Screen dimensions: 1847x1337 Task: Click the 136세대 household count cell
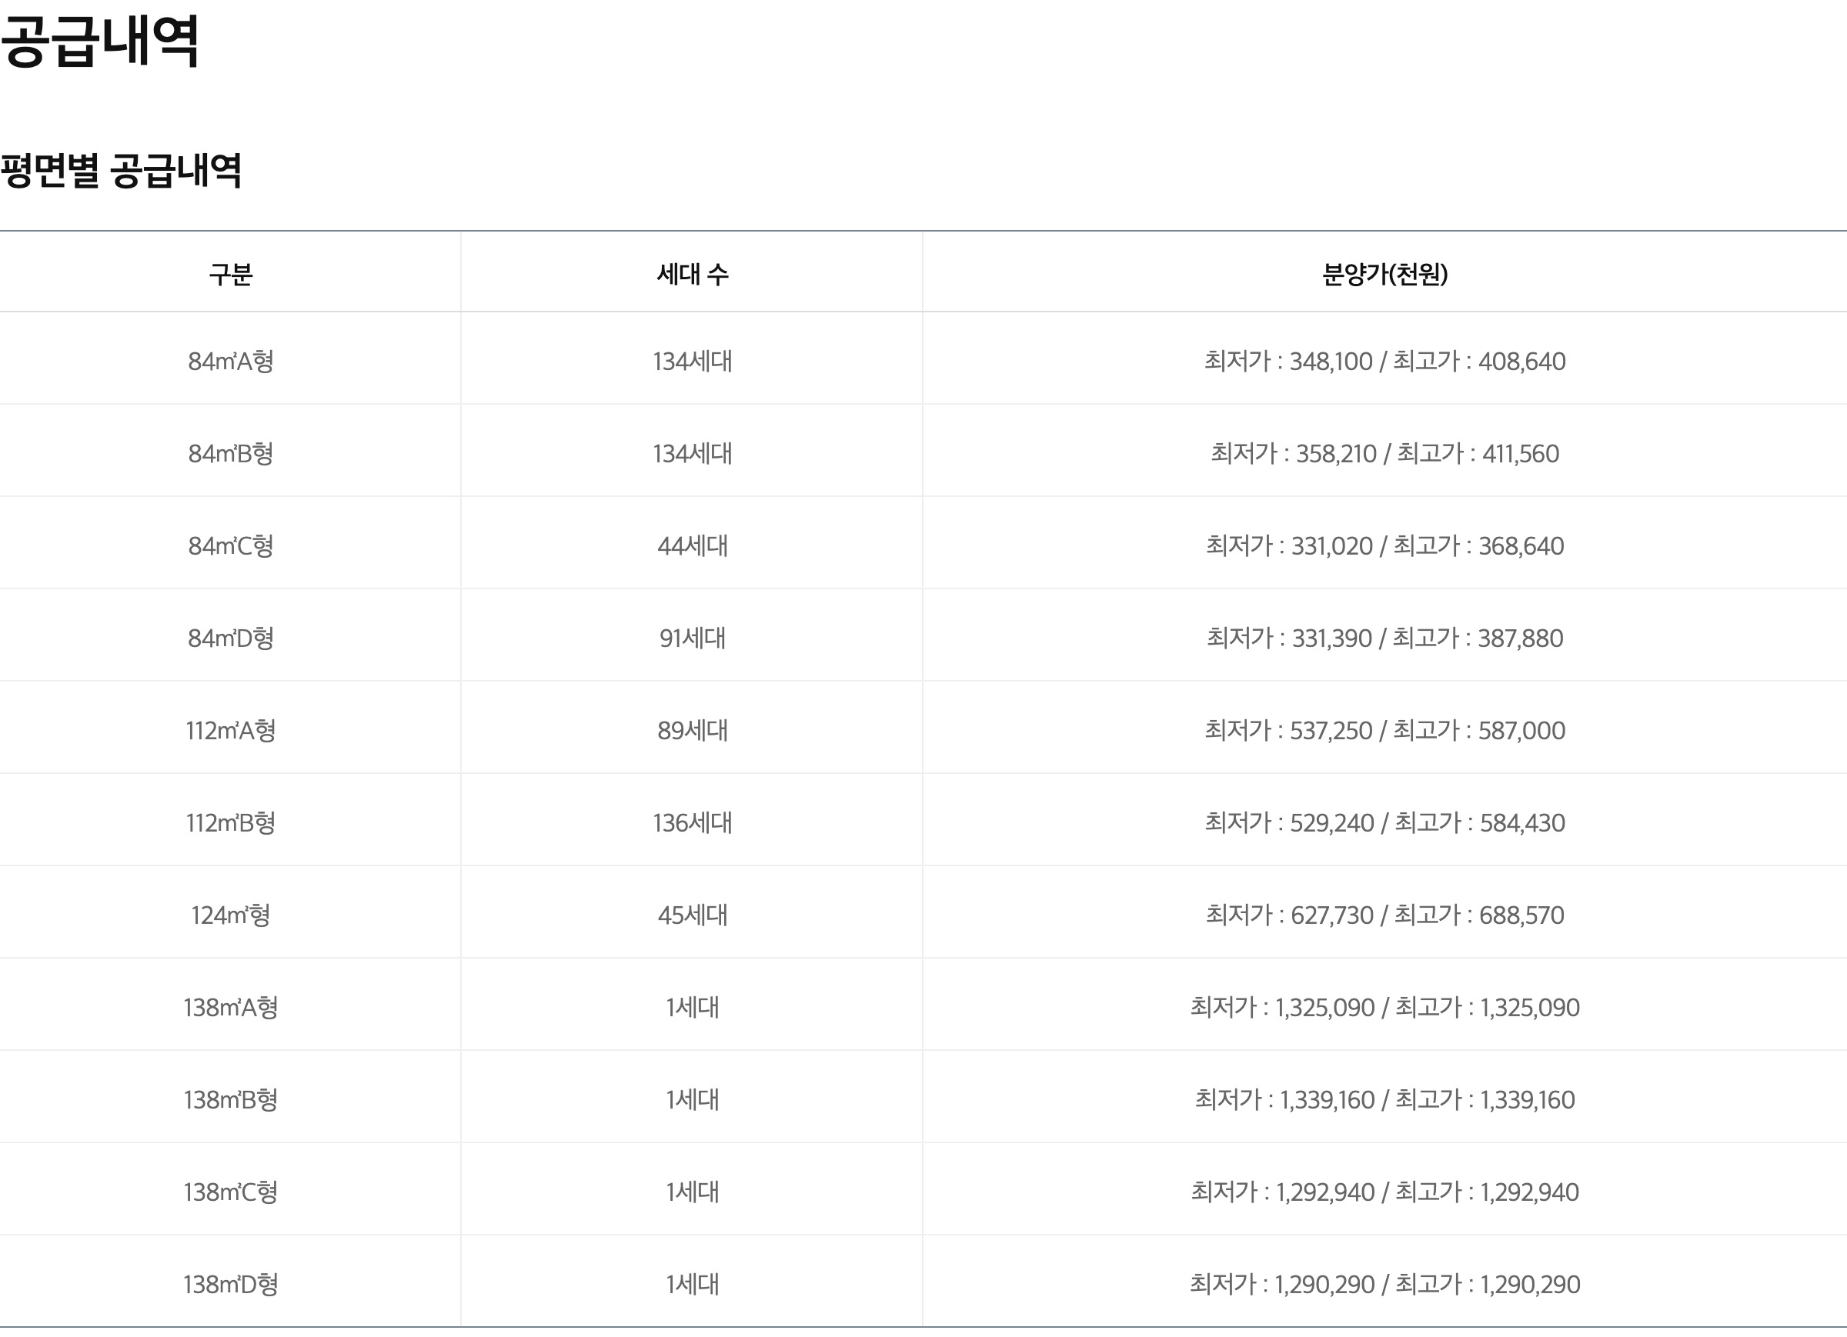pyautogui.click(x=692, y=822)
